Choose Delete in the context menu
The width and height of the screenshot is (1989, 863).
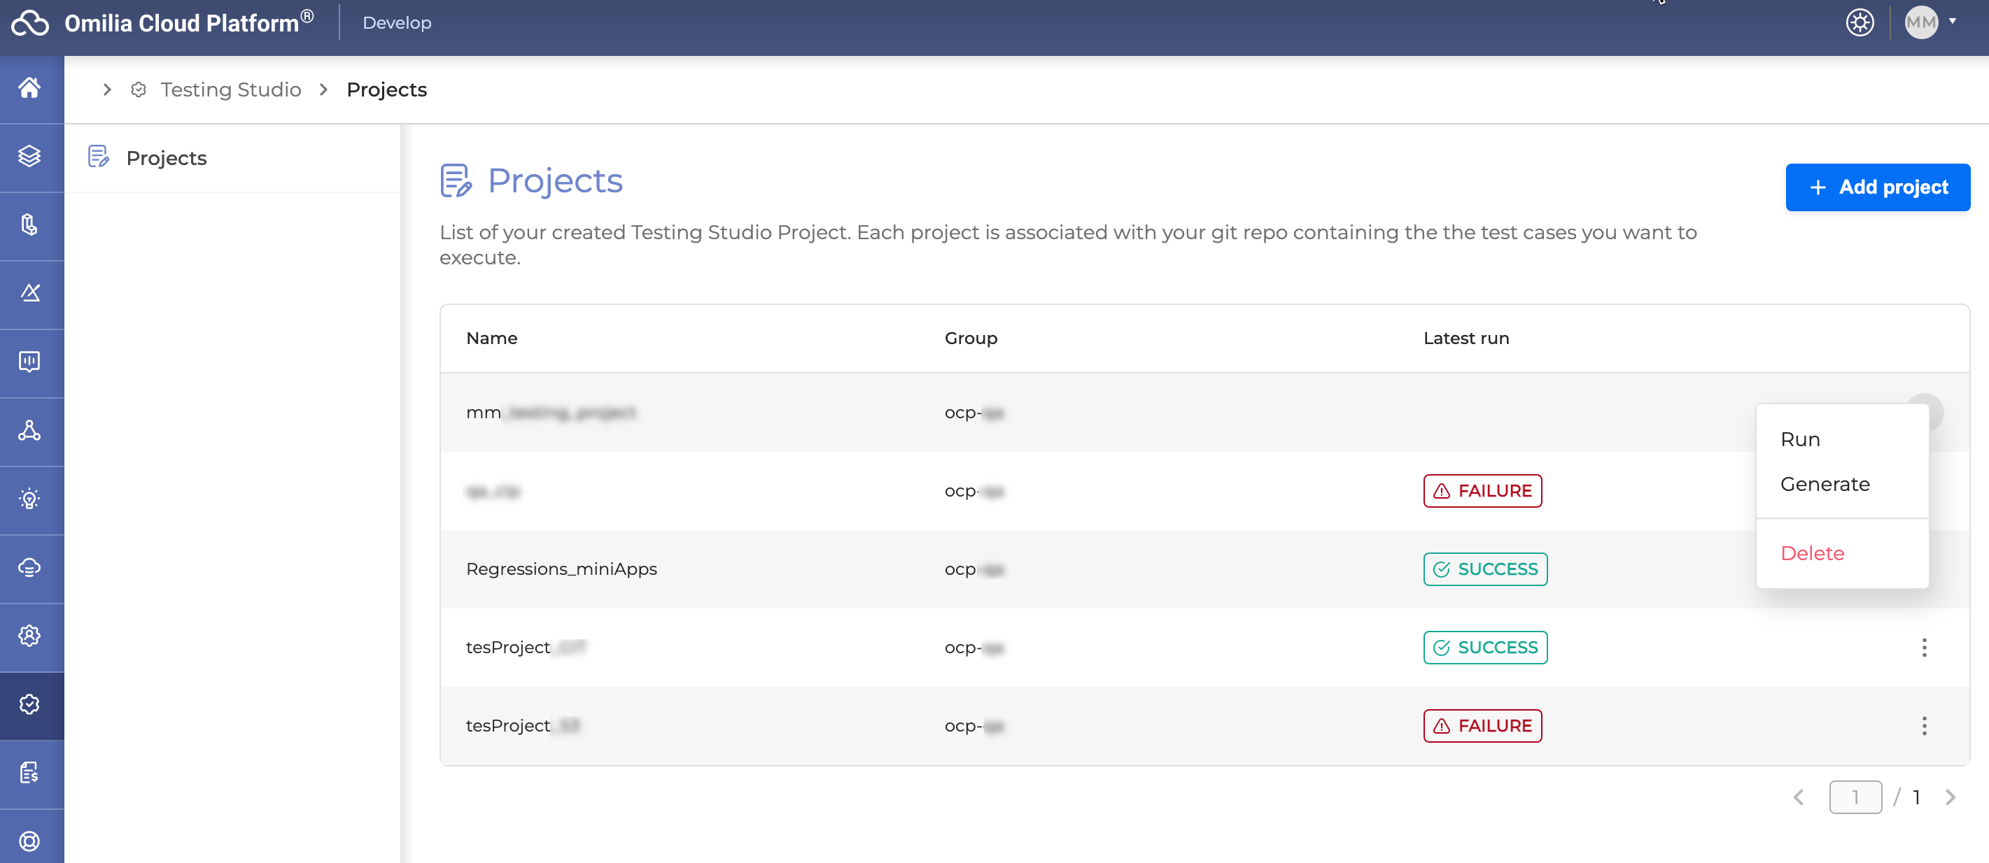pyautogui.click(x=1811, y=553)
